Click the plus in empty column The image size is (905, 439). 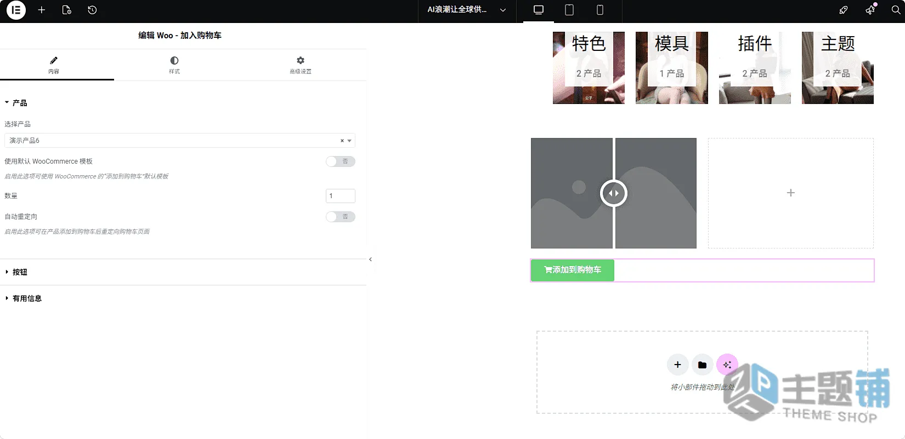point(791,193)
